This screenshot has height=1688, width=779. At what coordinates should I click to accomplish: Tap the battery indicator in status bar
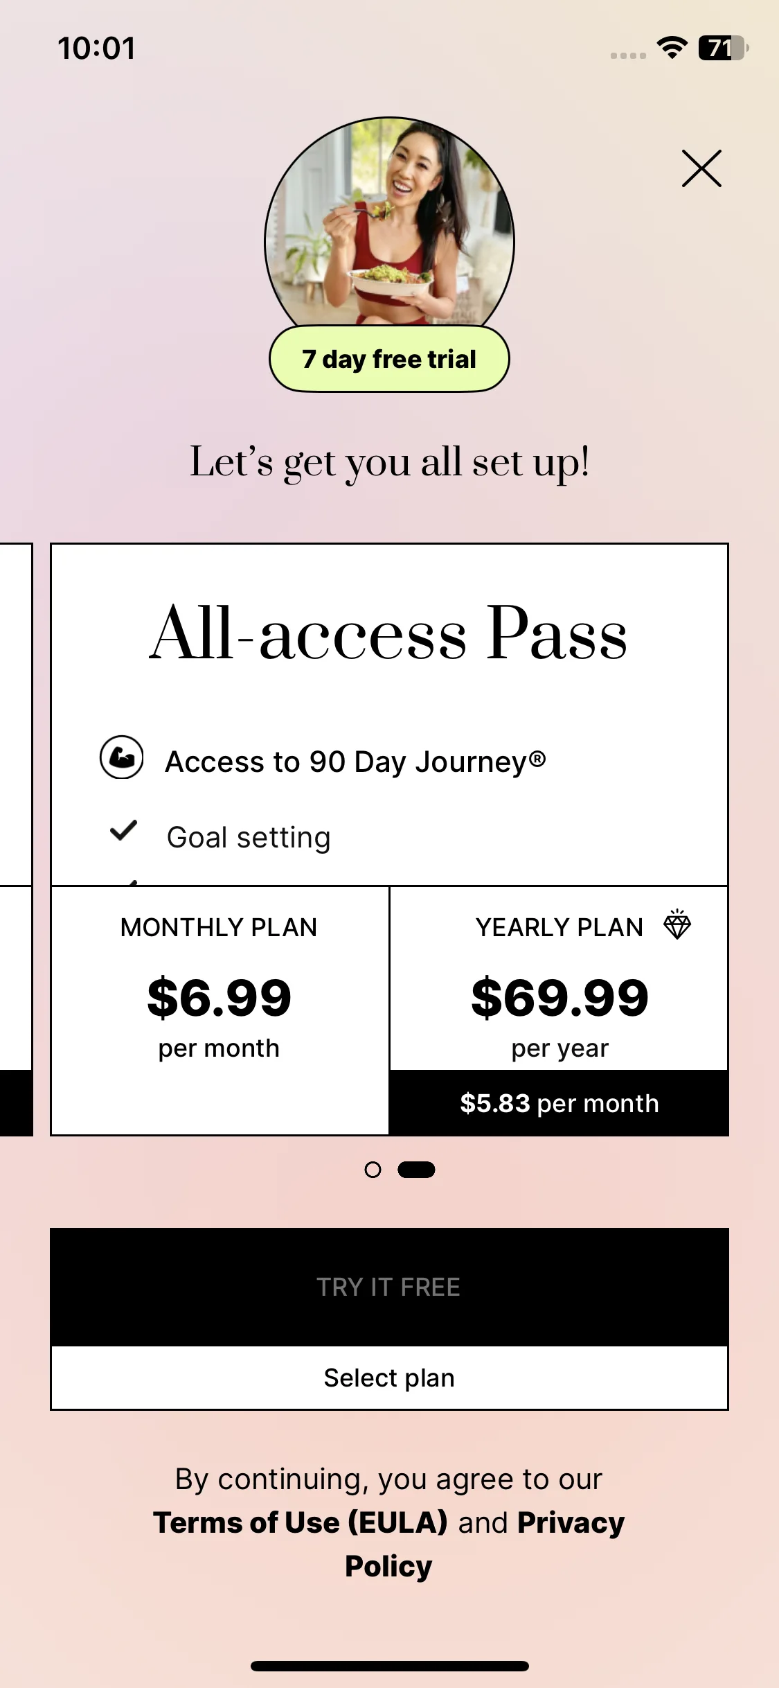pyautogui.click(x=723, y=48)
